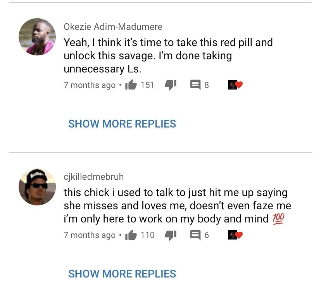Click '7 months ago' timestamp on cjkilledmebruh's comment
The image size is (321, 293).
click(90, 235)
